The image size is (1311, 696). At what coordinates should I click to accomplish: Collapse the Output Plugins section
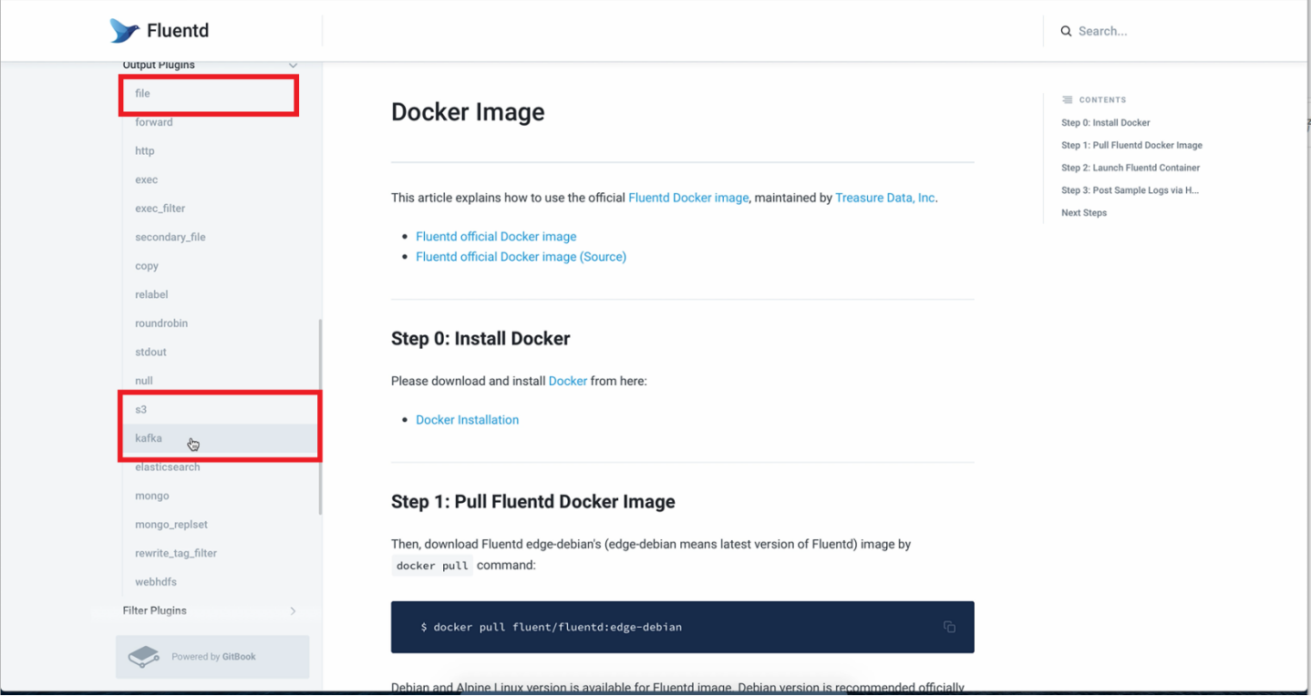coord(293,65)
